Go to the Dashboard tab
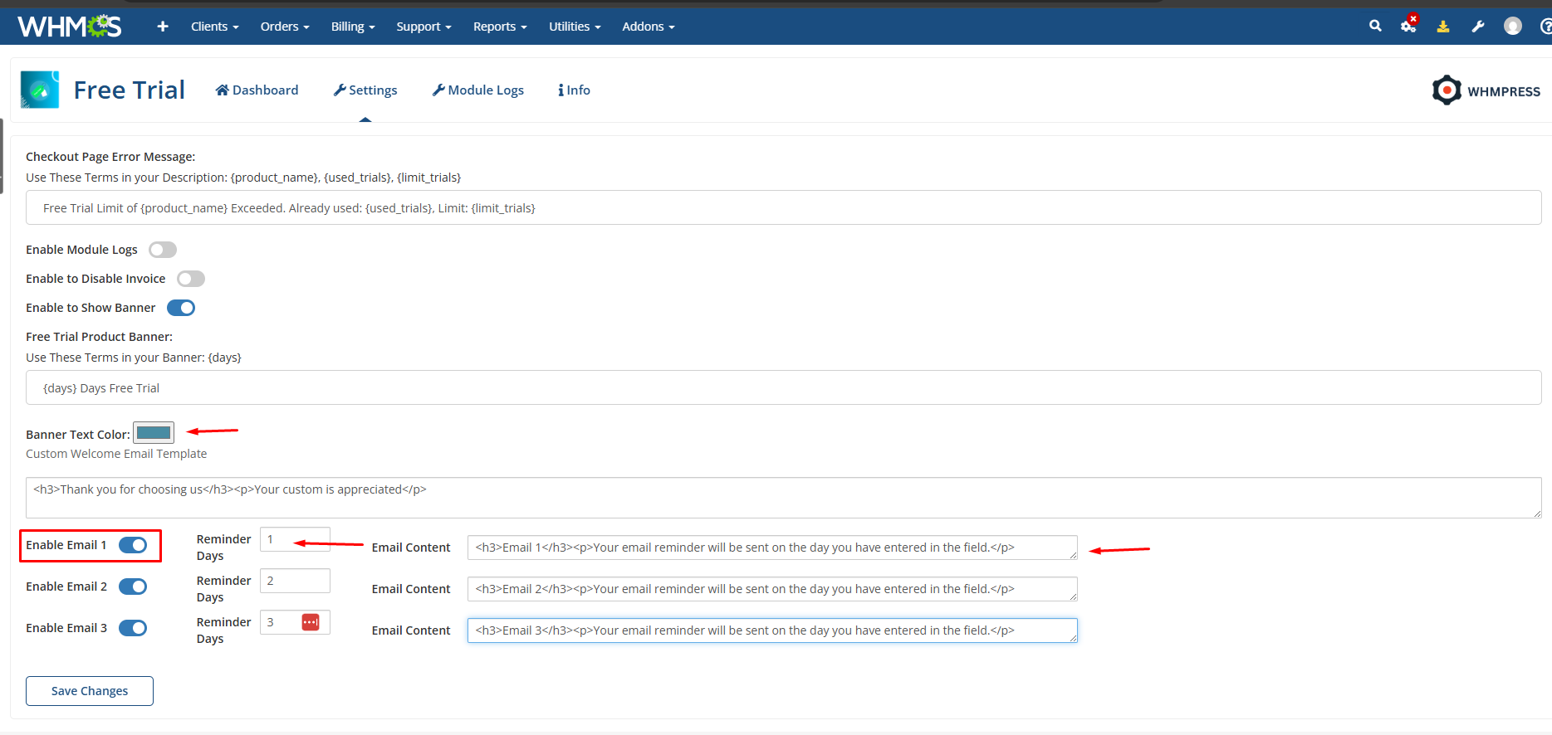The image size is (1552, 735). point(257,90)
